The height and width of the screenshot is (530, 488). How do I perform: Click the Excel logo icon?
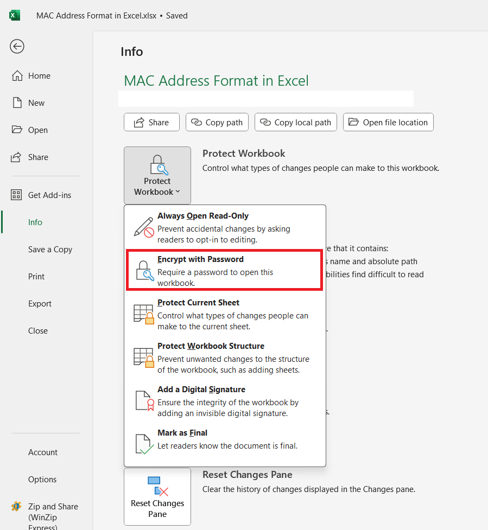[15, 16]
